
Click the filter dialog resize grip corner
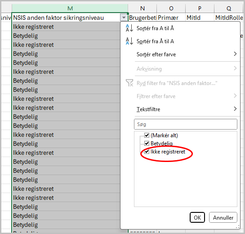tap(238, 227)
